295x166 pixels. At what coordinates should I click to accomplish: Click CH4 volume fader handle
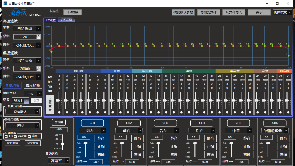[x=195, y=143]
